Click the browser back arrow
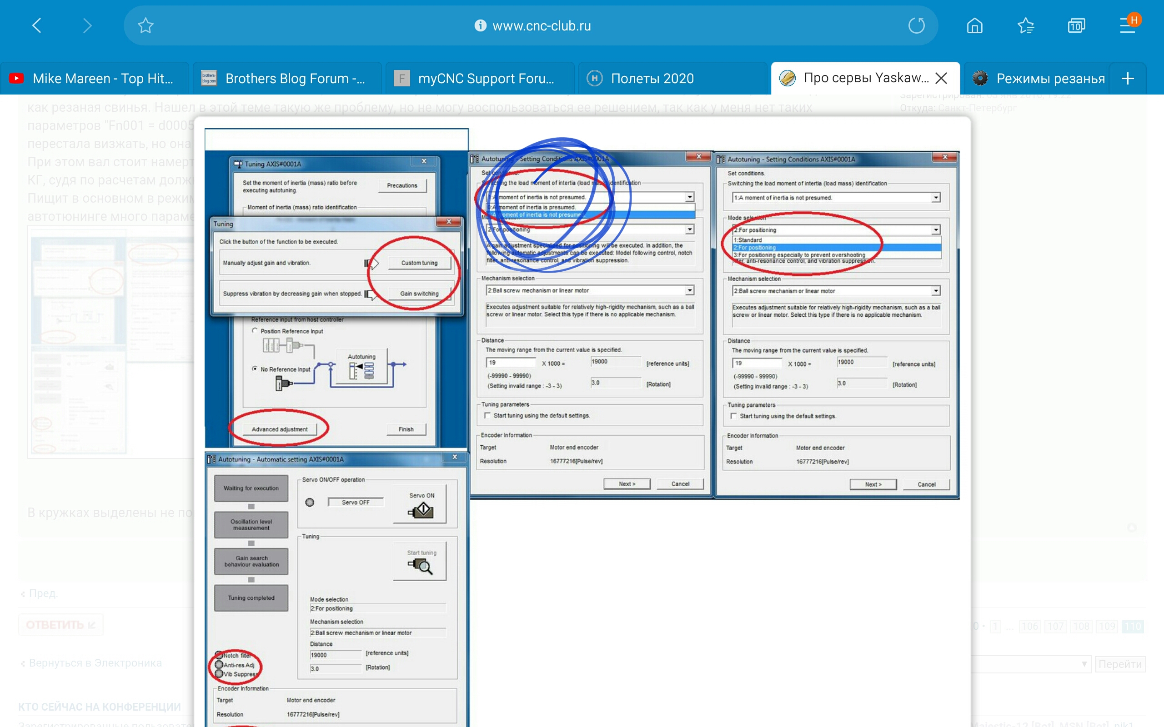This screenshot has height=727, width=1164. pyautogui.click(x=37, y=25)
